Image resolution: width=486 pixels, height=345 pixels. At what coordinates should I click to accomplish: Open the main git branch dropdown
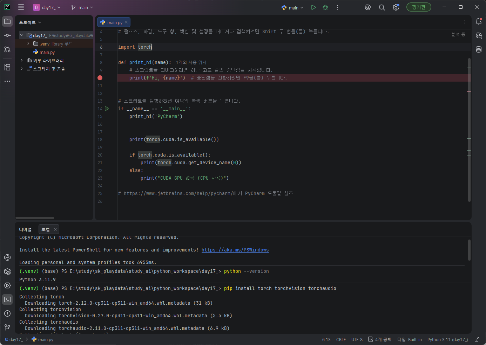82,7
